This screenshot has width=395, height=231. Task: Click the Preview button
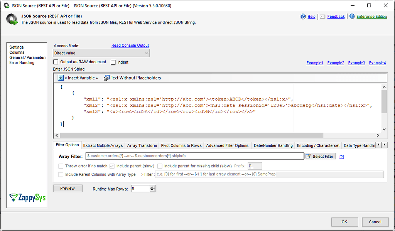pos(68,188)
